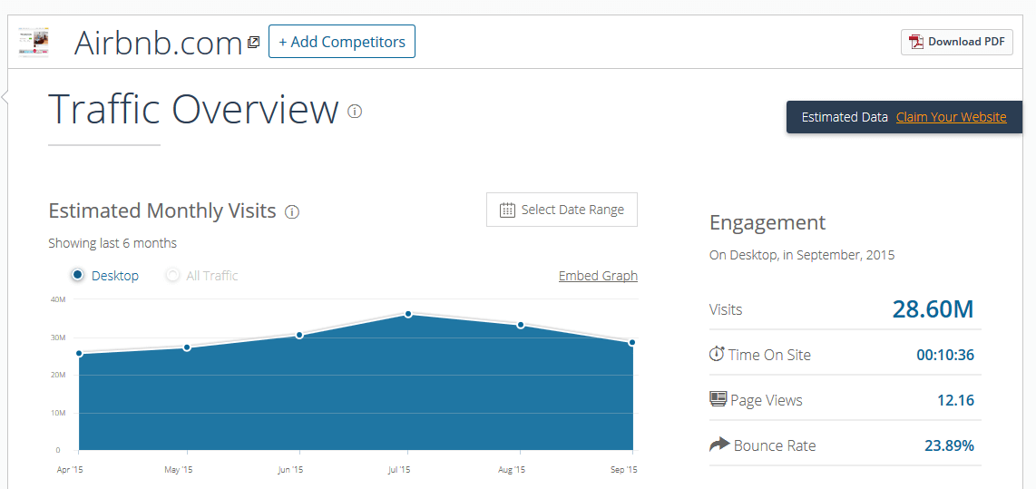The image size is (1036, 489).
Task: Click the pages icon next to Page Views
Action: point(718,399)
